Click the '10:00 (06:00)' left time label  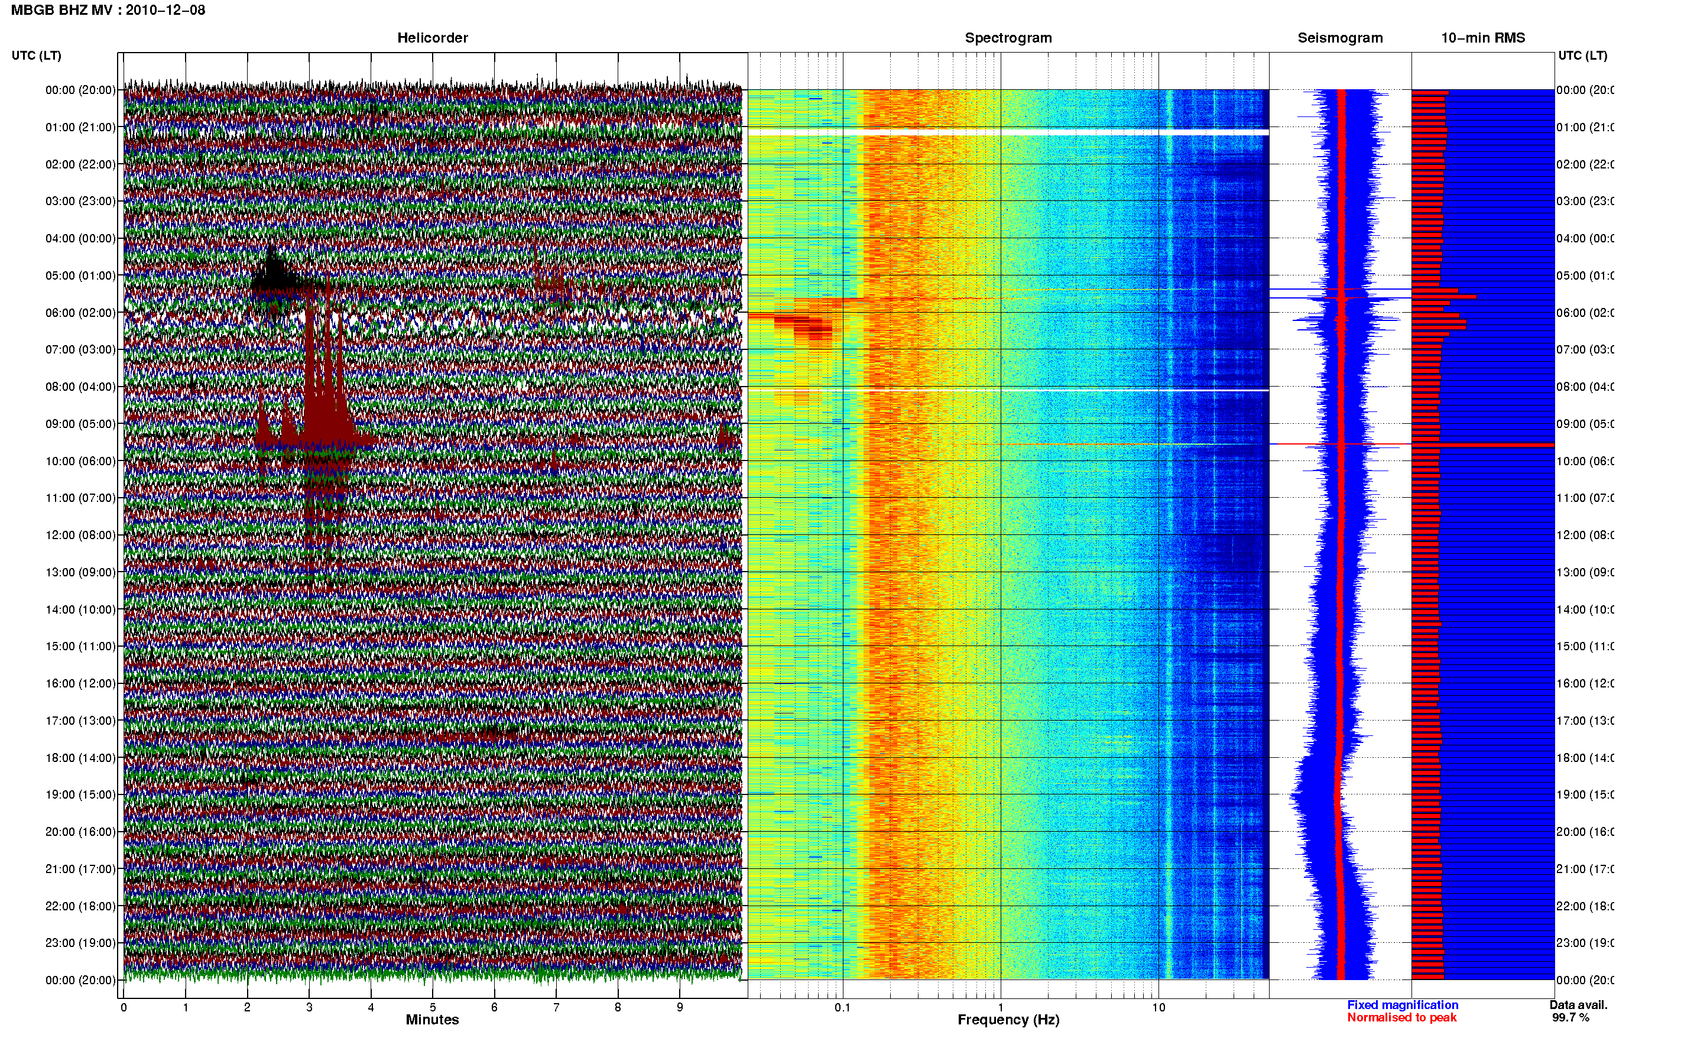(x=80, y=461)
